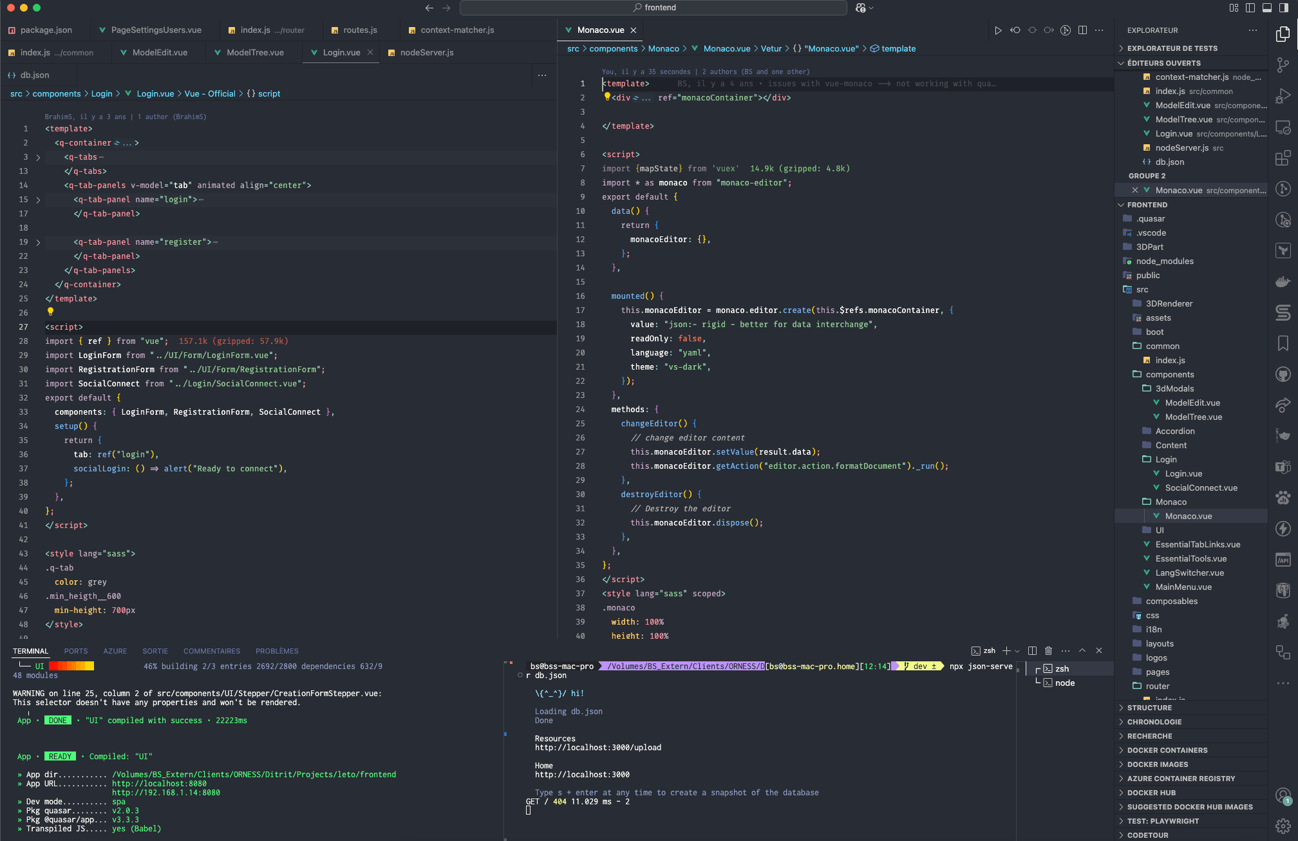Close the terminal panel
1298x841 pixels.
pyautogui.click(x=1099, y=651)
